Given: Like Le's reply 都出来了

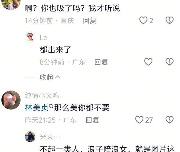Looking at the screenshot, I should coord(148,62).
